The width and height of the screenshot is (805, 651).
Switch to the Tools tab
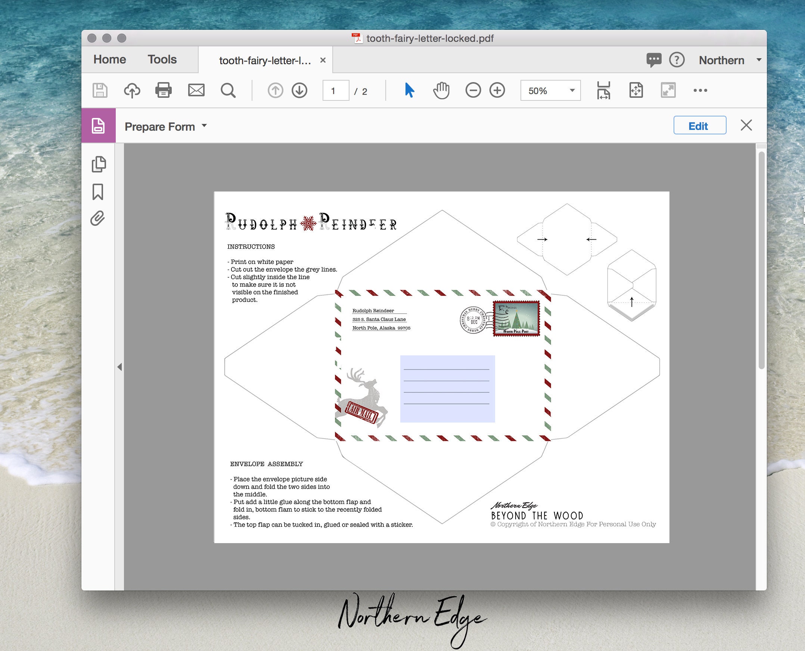(162, 59)
